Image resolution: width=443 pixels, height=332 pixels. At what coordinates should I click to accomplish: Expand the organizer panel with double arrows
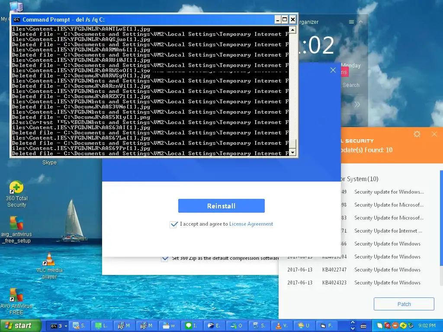click(357, 105)
